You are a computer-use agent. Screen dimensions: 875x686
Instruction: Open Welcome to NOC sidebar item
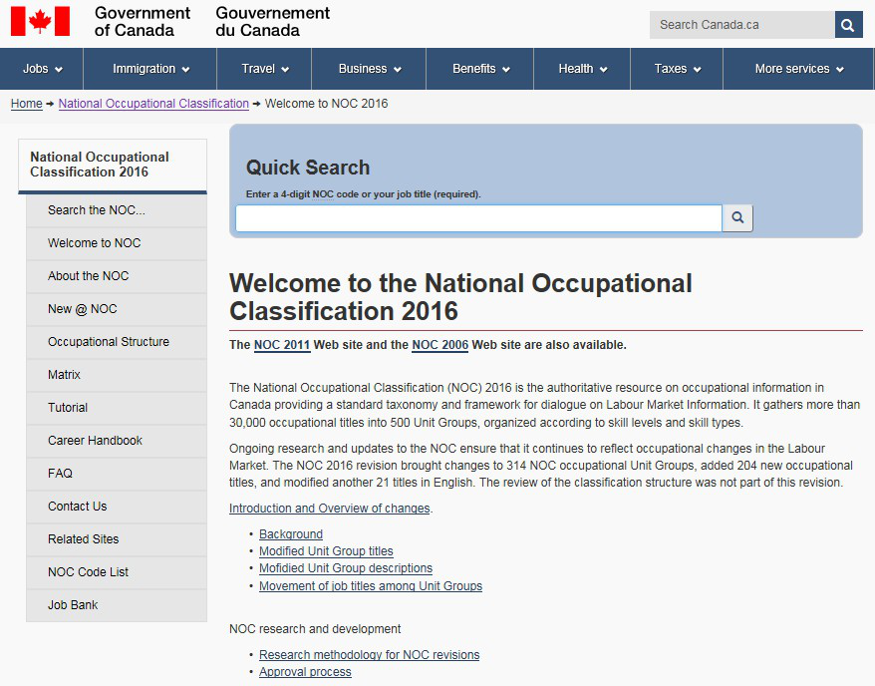coord(116,243)
